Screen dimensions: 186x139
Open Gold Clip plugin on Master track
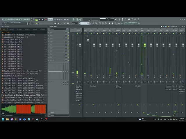tap(78, 86)
